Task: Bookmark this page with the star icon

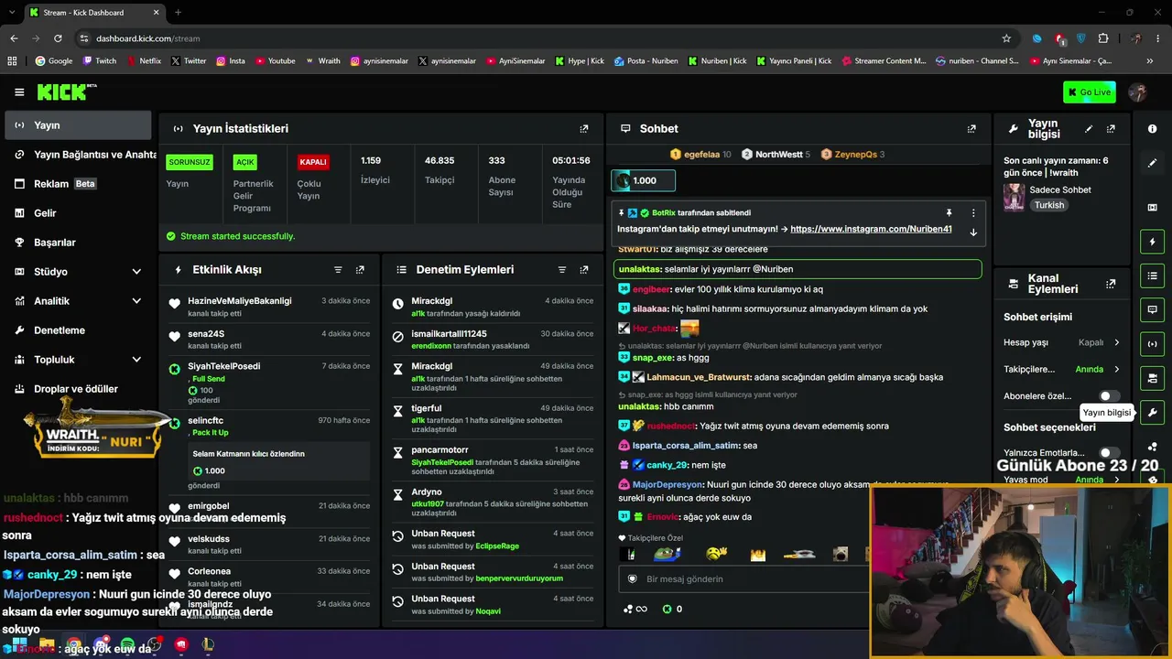Action: [x=1006, y=38]
